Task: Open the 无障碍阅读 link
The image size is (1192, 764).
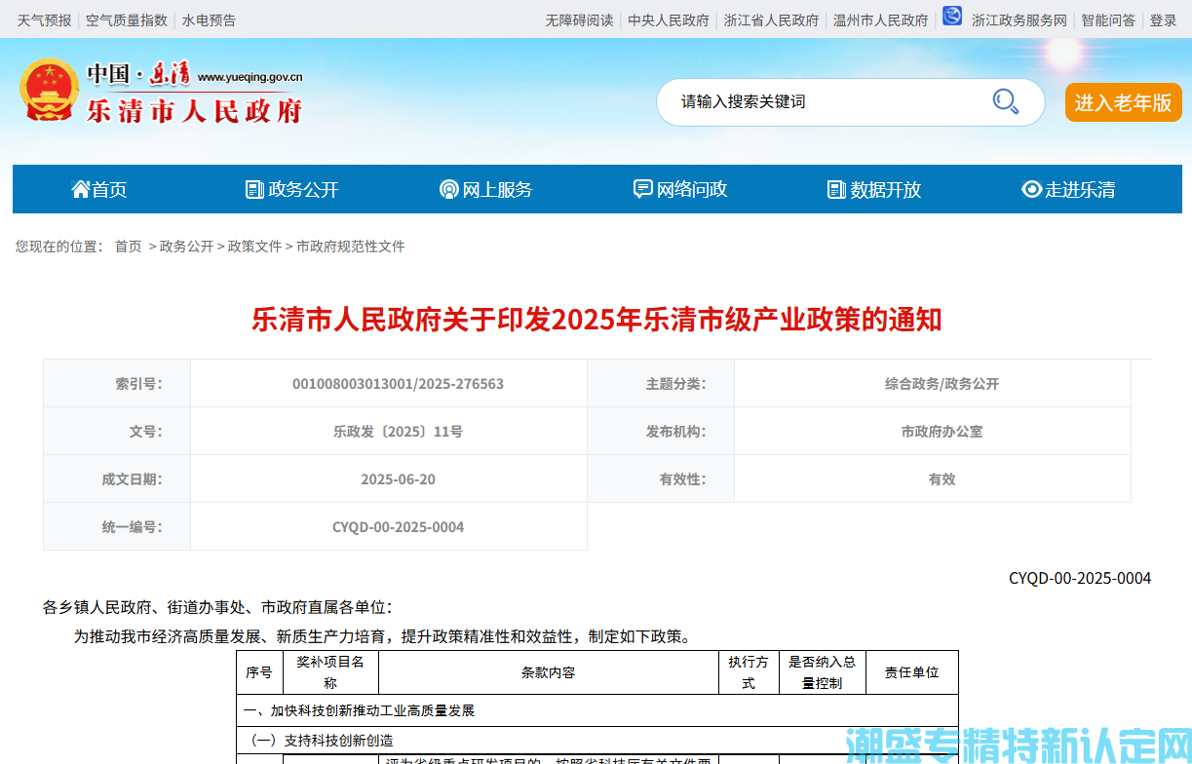Action: pos(579,19)
